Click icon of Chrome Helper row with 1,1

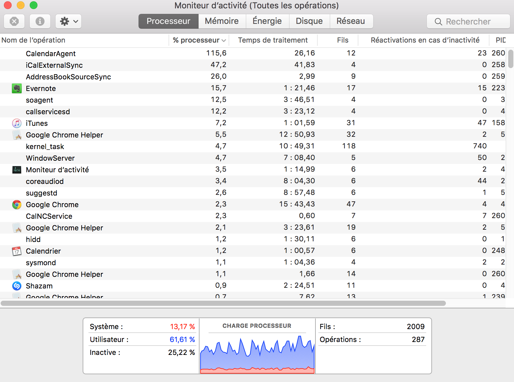point(17,274)
